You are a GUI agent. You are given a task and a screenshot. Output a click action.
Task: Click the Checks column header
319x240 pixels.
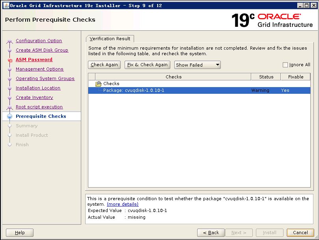click(x=173, y=77)
